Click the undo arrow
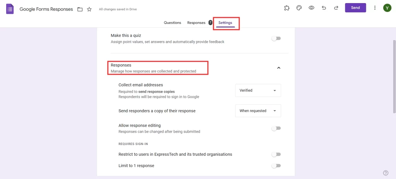The width and height of the screenshot is (396, 179). click(x=324, y=8)
